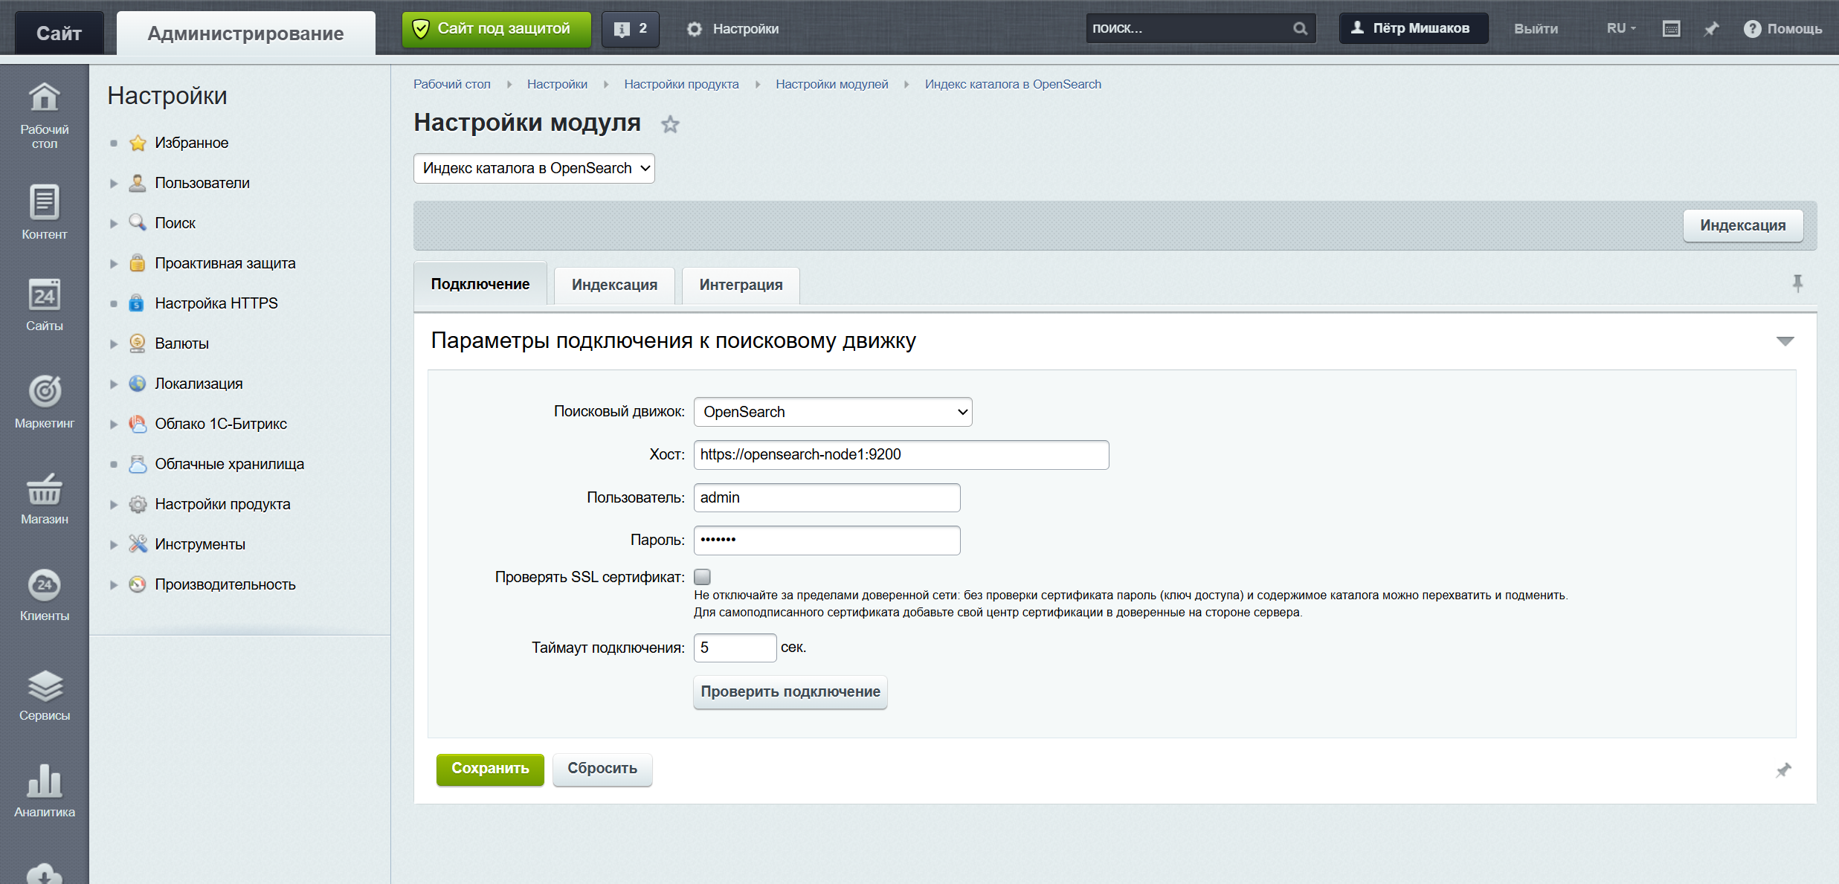
Task: Open the Маркетинг sidebar section
Action: click(x=44, y=401)
